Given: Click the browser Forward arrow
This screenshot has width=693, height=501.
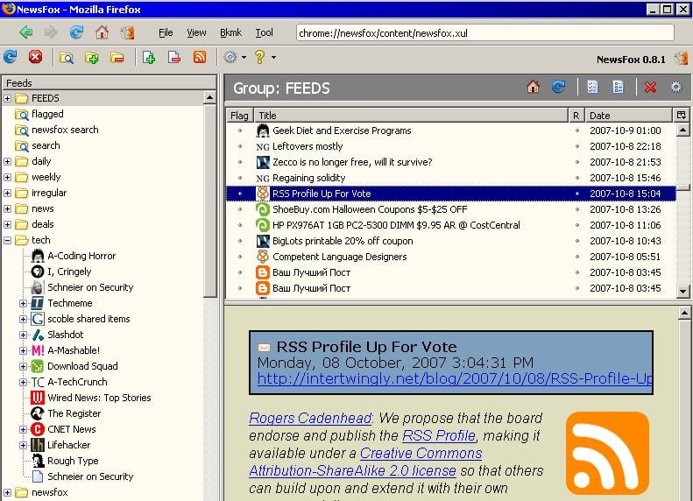Looking at the screenshot, I should coord(51,32).
